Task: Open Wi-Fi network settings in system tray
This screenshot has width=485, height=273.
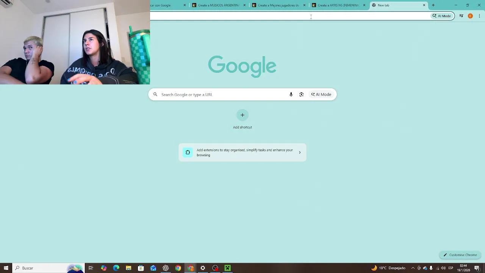Action: (x=437, y=268)
